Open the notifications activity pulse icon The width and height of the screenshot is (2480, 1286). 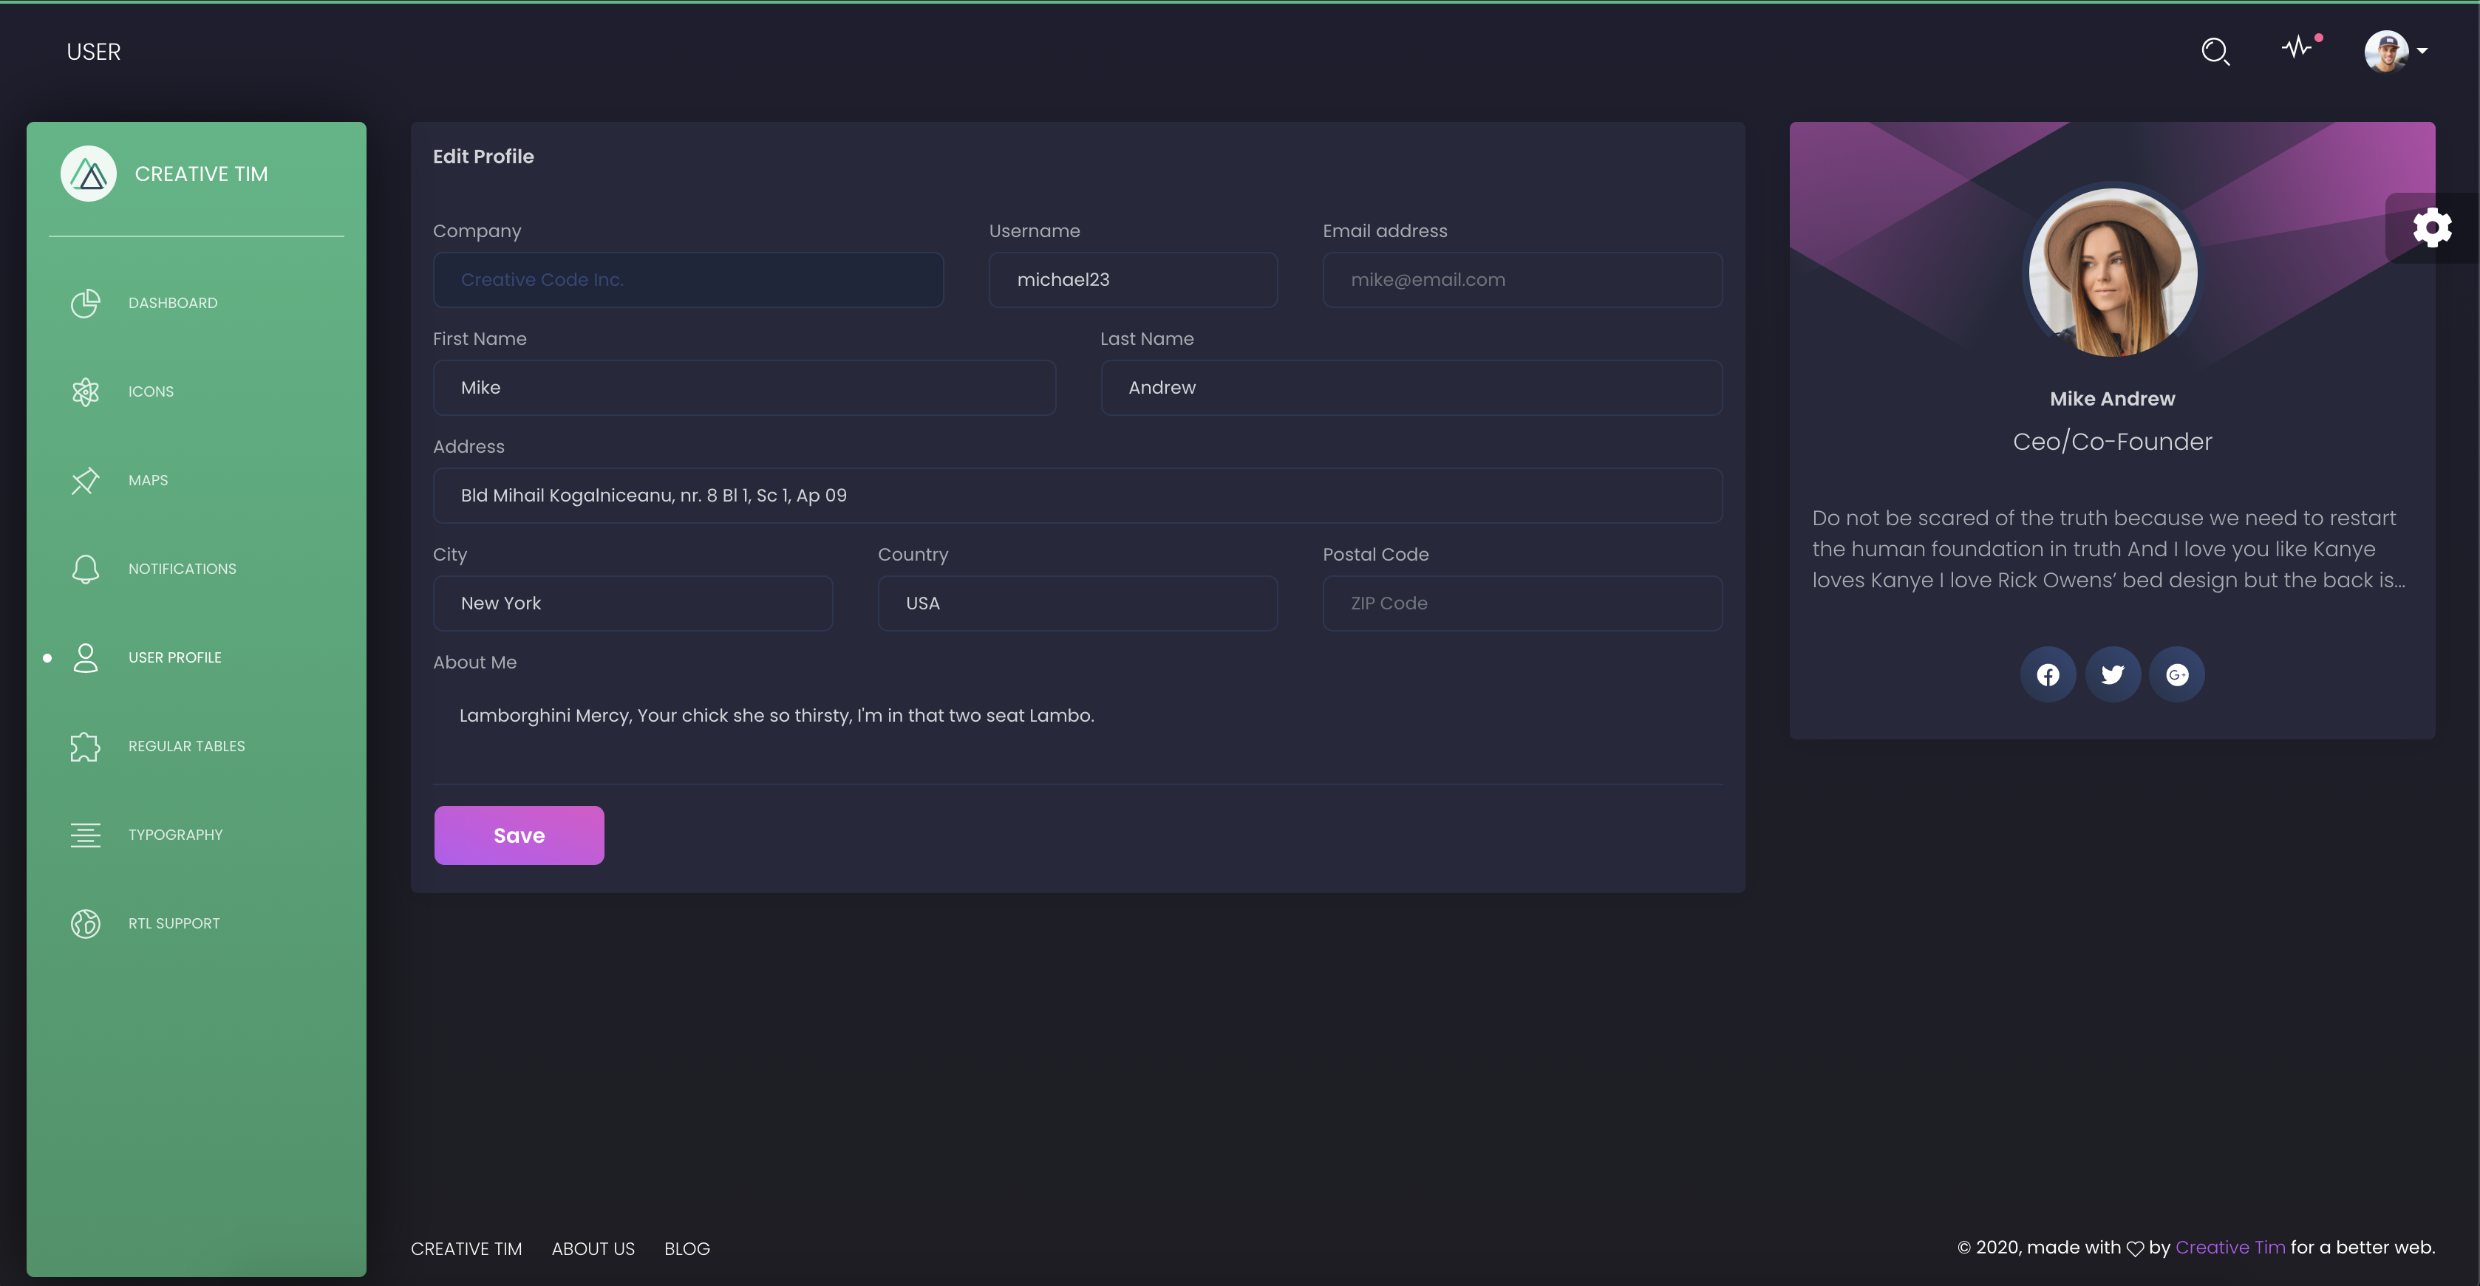2298,47
